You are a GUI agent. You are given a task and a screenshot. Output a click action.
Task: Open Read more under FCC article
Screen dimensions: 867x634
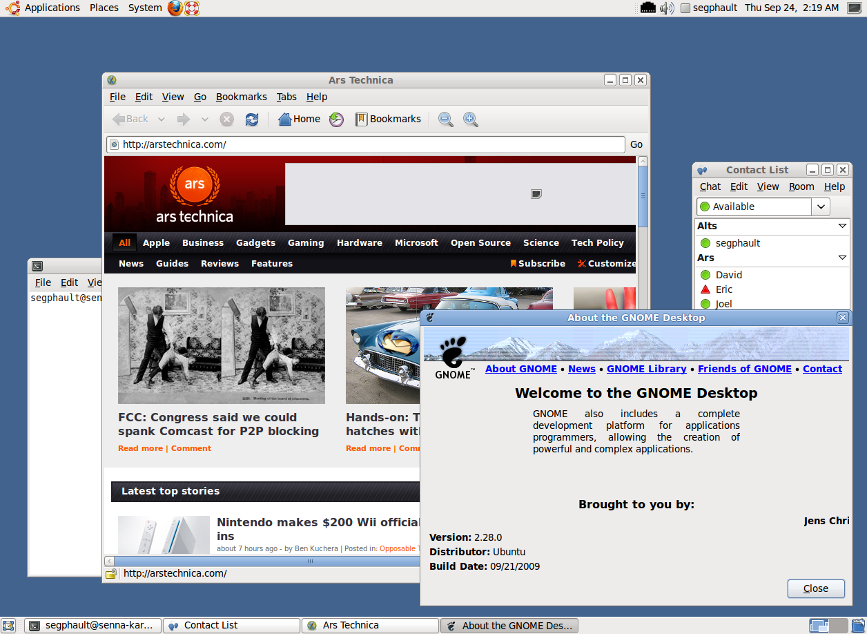[141, 448]
